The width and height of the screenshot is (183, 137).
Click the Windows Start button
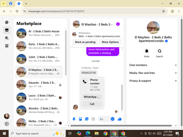(x=4, y=133)
